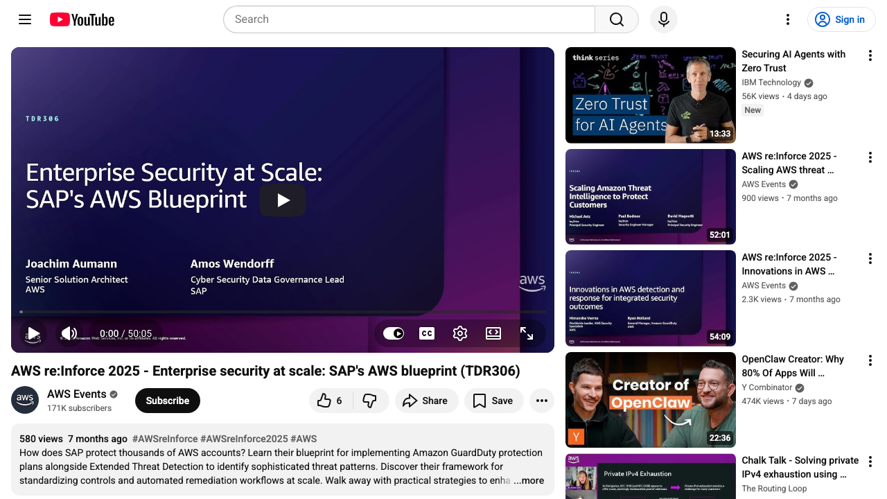Share this video
This screenshot has width=887, height=499.
tap(427, 401)
